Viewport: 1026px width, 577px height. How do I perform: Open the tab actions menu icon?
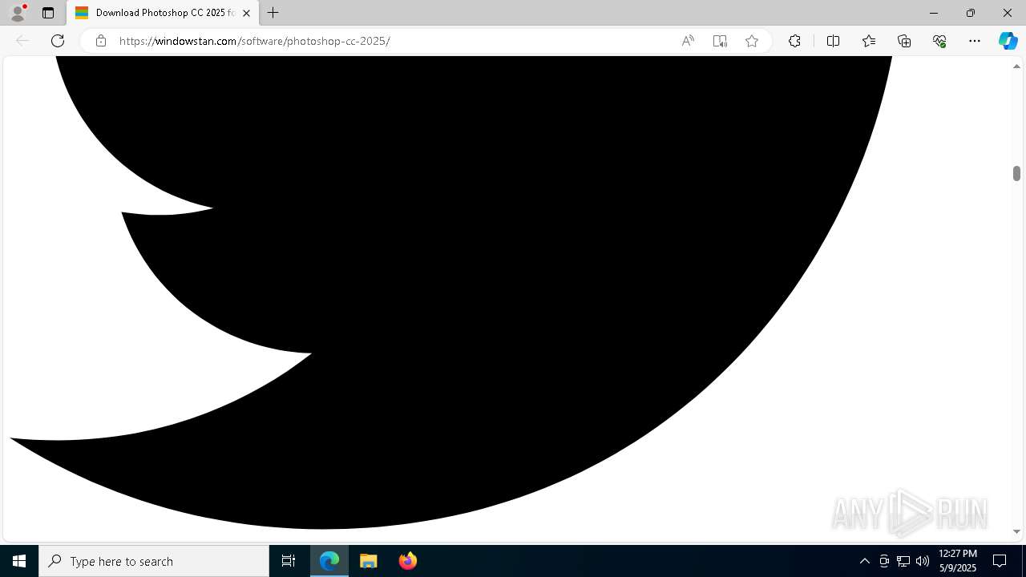tap(48, 13)
